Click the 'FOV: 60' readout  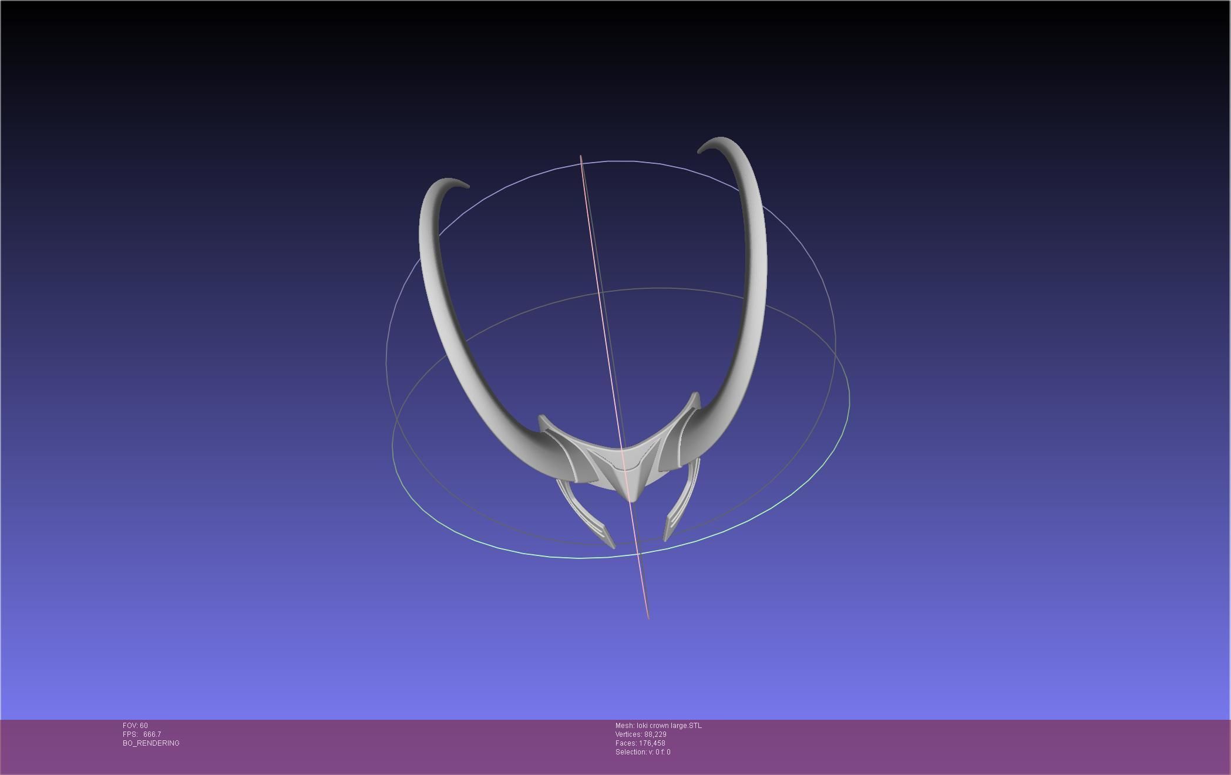[135, 726]
